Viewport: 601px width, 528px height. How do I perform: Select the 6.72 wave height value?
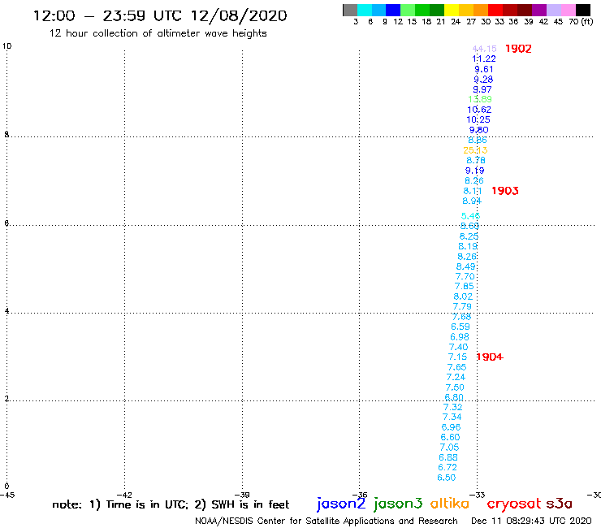pos(448,467)
